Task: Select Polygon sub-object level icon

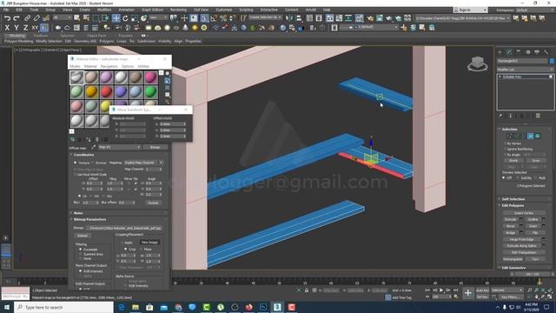Action: point(531,136)
